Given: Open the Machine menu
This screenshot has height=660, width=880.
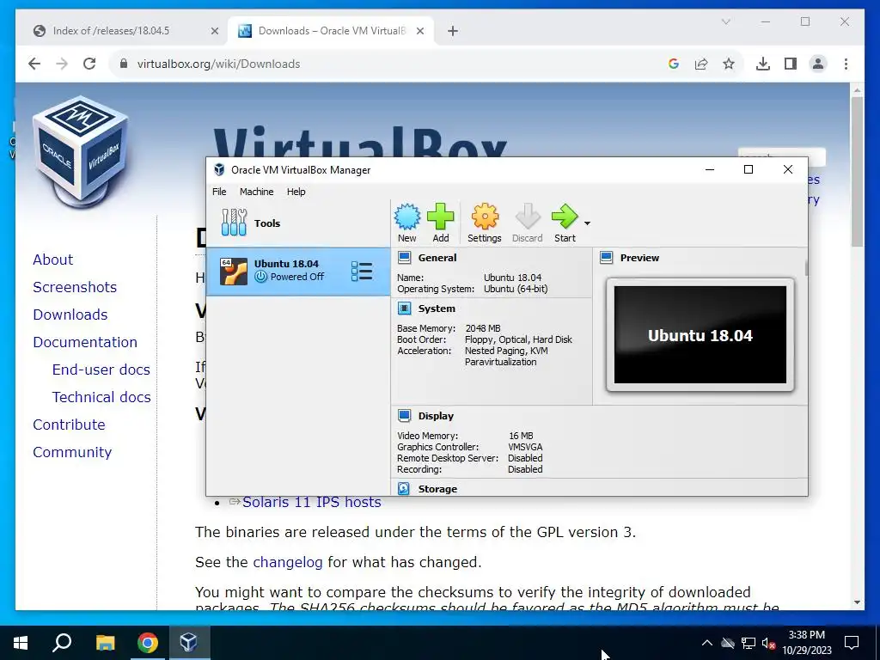Looking at the screenshot, I should click(x=256, y=192).
